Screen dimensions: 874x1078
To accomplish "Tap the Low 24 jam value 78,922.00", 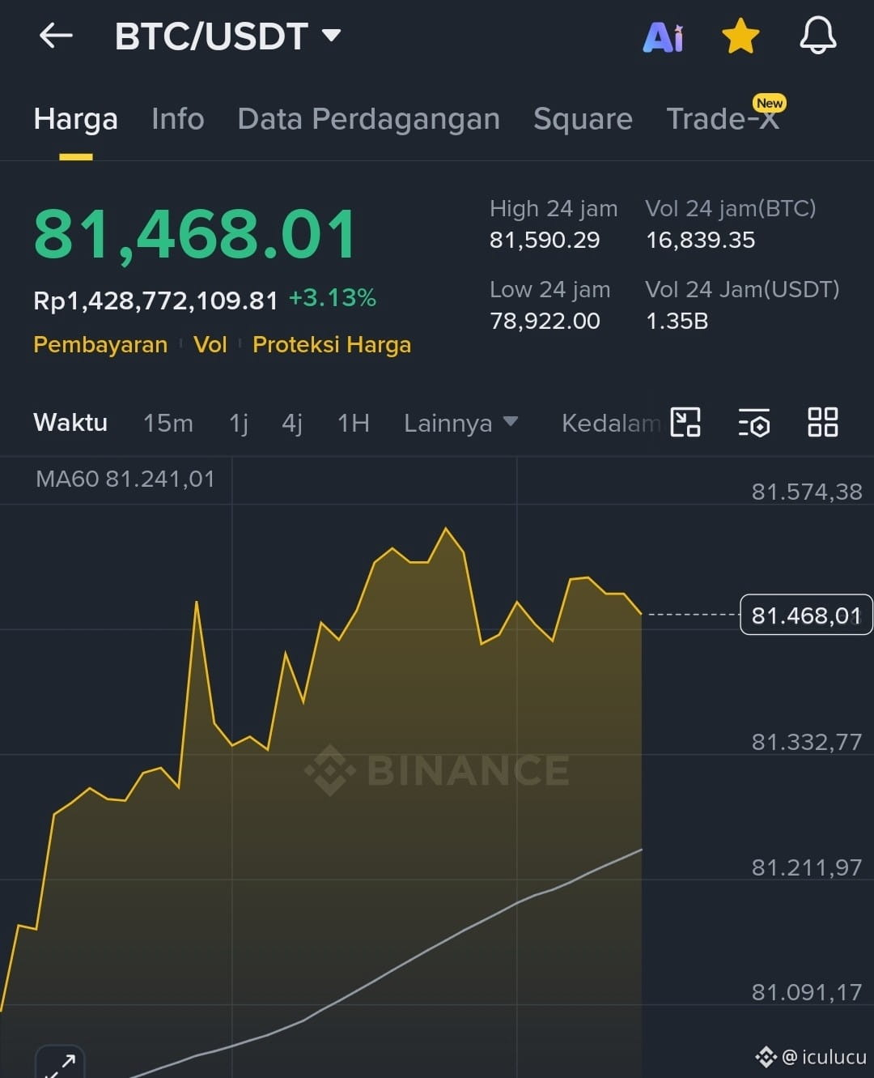I will pos(545,321).
